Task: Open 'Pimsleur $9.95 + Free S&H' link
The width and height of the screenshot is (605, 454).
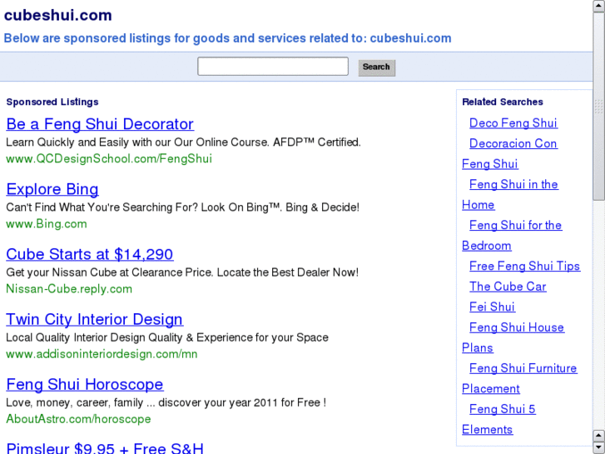Action: tap(105, 448)
